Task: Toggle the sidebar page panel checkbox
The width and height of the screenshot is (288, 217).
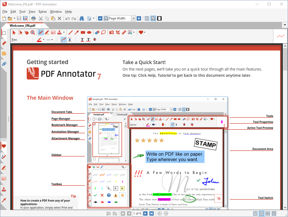Action: pos(4,33)
